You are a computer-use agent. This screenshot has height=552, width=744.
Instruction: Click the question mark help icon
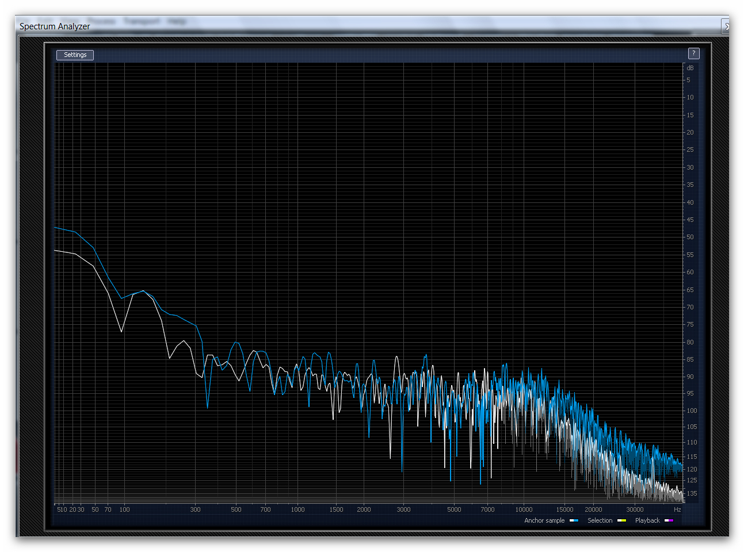694,53
